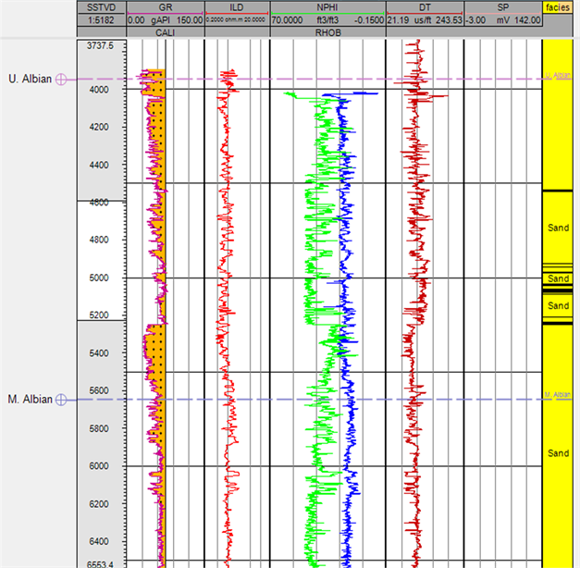Select the U. Albian well top label

(x=31, y=80)
